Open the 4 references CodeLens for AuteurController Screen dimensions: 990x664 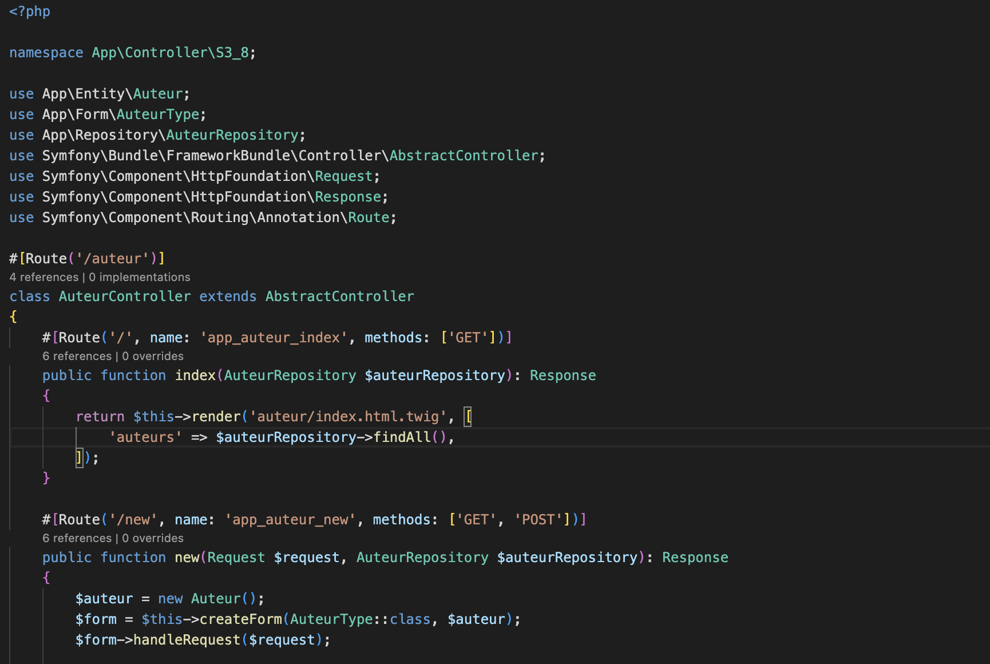coord(43,277)
